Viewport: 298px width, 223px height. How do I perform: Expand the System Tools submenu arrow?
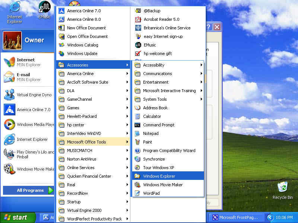(x=201, y=99)
